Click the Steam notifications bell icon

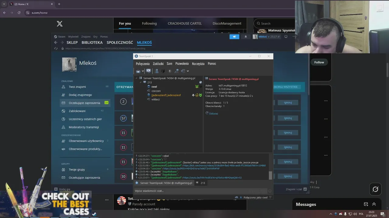(x=246, y=37)
